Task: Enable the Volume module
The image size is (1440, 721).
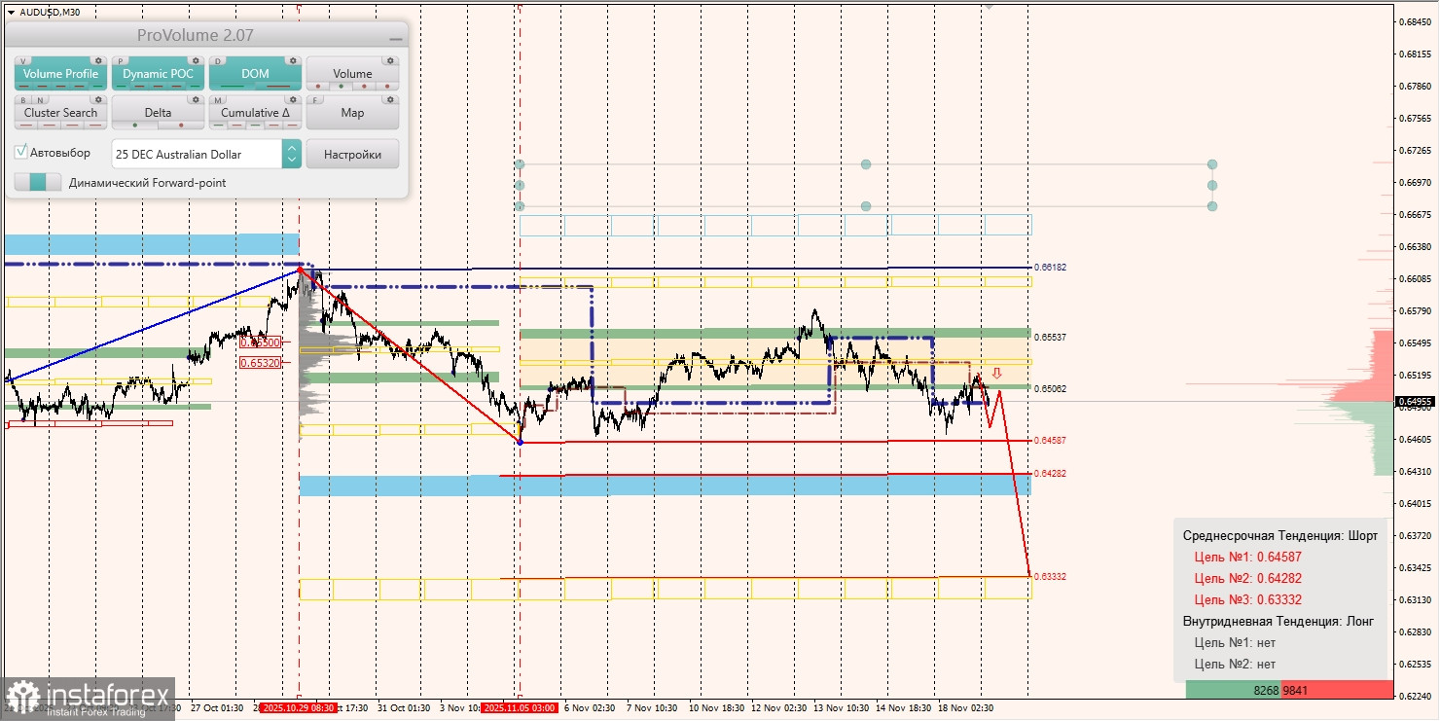Action: click(x=352, y=73)
